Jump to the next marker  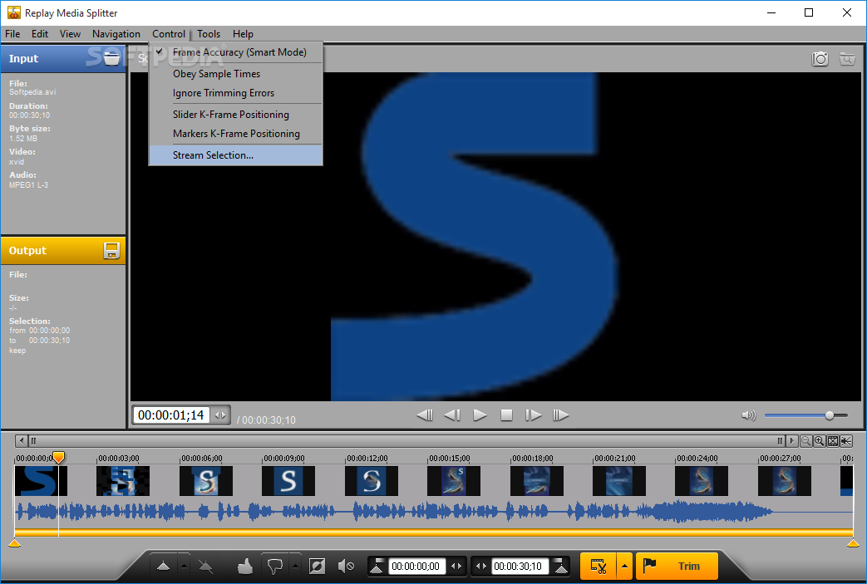(560, 415)
